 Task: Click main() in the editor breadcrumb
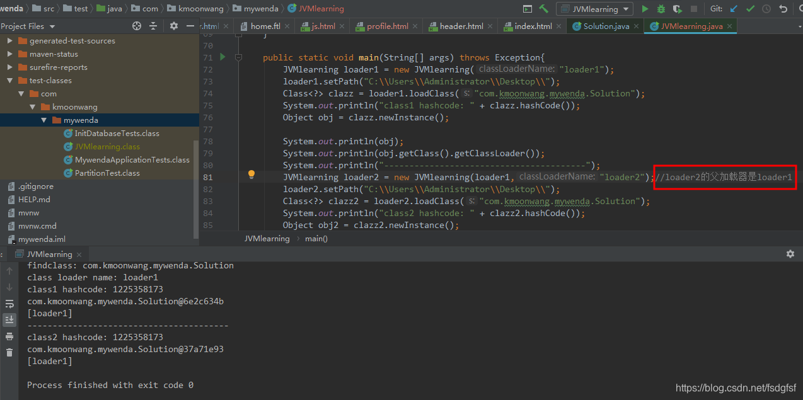(316, 239)
